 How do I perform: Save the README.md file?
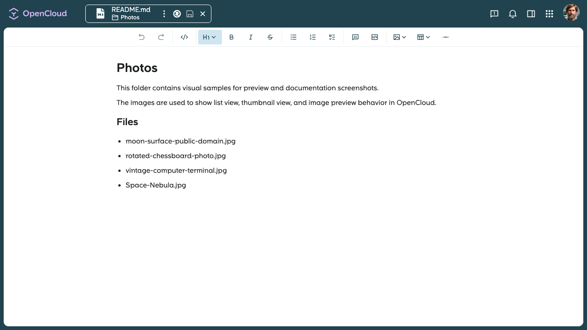click(190, 14)
